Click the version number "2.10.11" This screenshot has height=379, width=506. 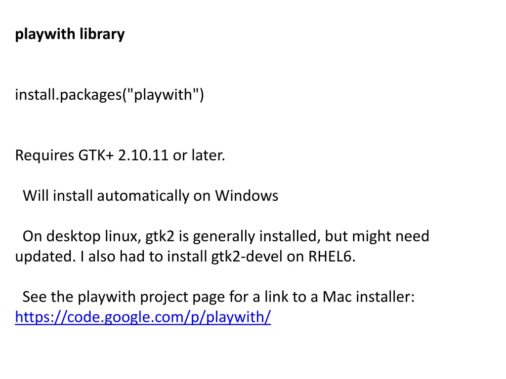(143, 155)
